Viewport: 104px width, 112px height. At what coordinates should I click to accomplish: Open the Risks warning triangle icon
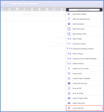40,9
